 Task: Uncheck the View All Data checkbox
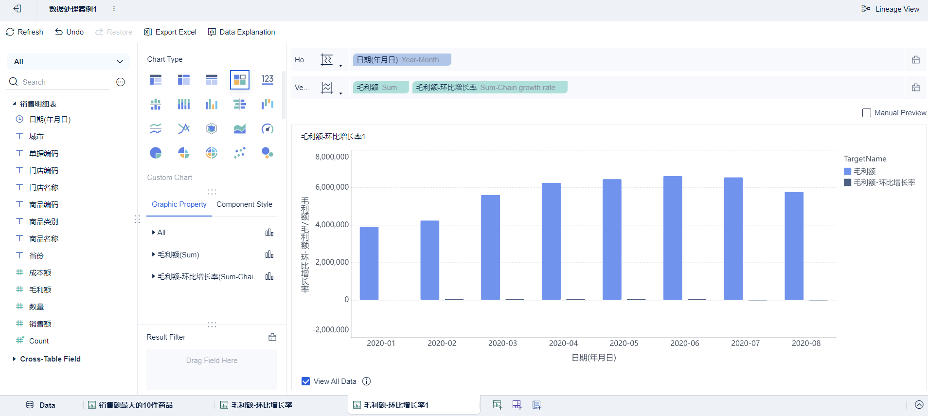coord(306,381)
